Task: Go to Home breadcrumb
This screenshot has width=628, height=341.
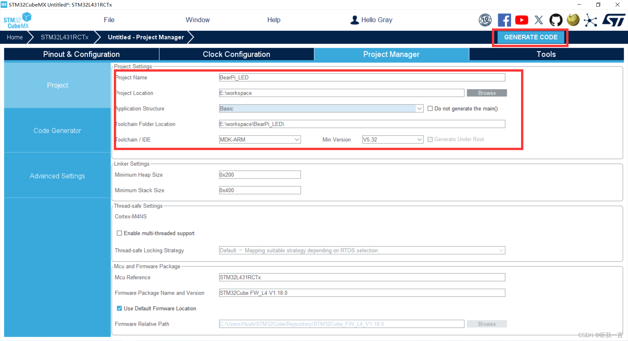Action: (x=15, y=37)
